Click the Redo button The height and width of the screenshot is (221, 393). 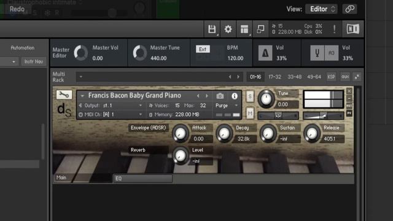tap(17, 9)
